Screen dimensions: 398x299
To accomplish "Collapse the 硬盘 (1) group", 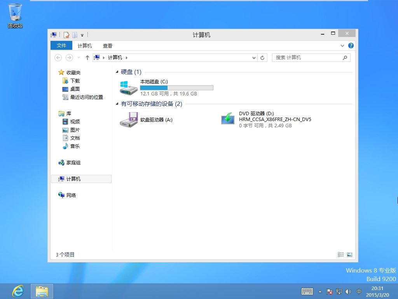I will [x=117, y=72].
